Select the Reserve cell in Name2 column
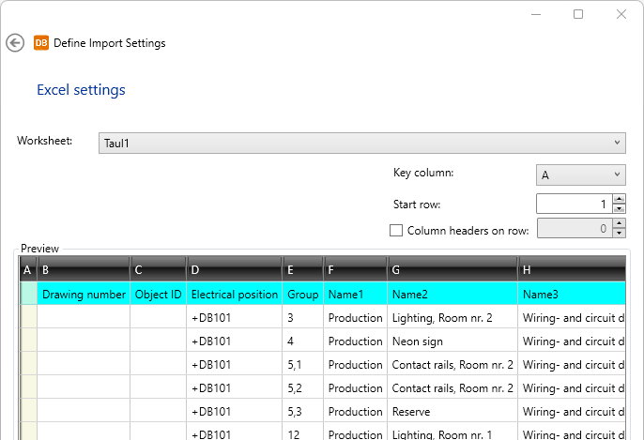 pos(411,412)
